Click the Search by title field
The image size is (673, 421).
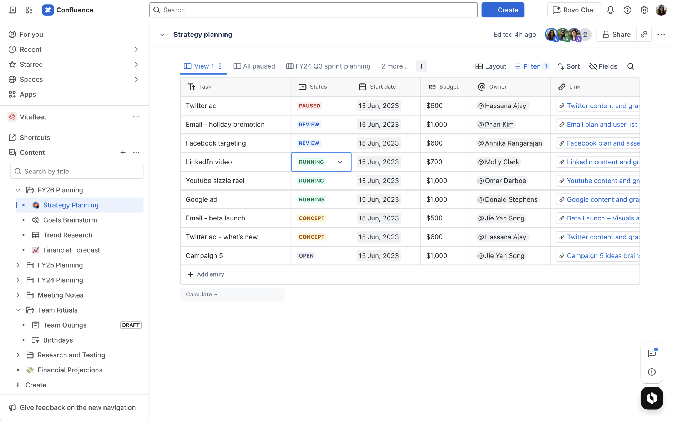coord(77,171)
